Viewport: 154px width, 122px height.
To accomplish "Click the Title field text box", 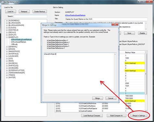I will (x=106, y=19).
